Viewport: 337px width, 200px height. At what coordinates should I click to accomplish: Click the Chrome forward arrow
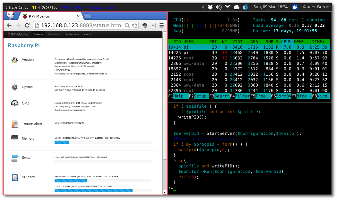(18, 26)
